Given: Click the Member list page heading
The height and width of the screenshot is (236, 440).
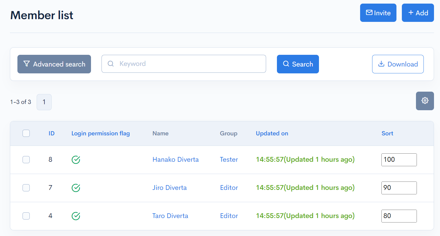Looking at the screenshot, I should (42, 15).
